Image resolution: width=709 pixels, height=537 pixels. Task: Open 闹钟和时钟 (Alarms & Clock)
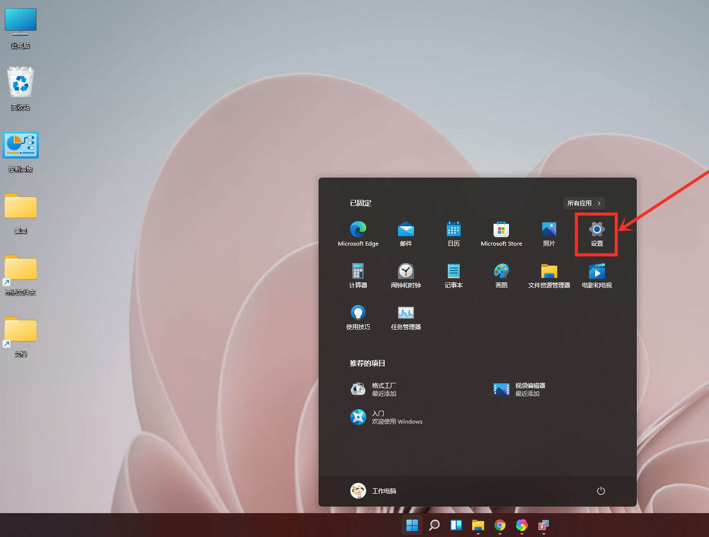(x=405, y=275)
